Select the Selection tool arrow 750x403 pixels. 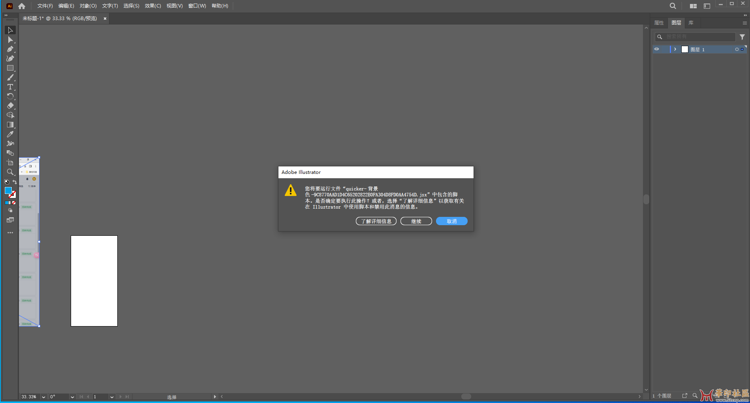pyautogui.click(x=10, y=30)
